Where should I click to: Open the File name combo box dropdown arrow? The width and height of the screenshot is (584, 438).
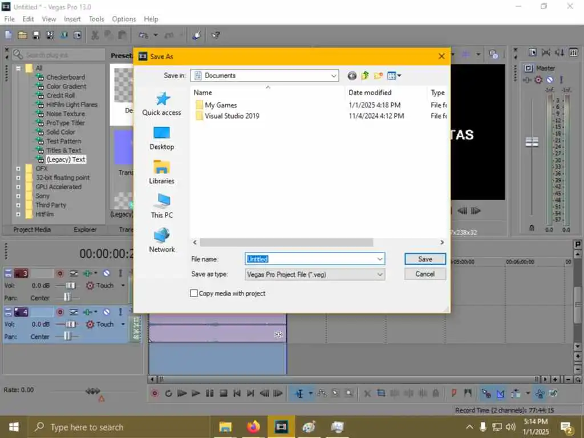(x=379, y=259)
